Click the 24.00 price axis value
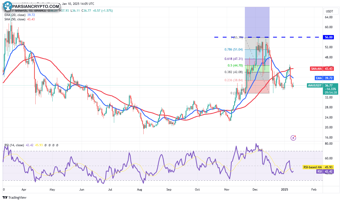 (x=329, y=117)
